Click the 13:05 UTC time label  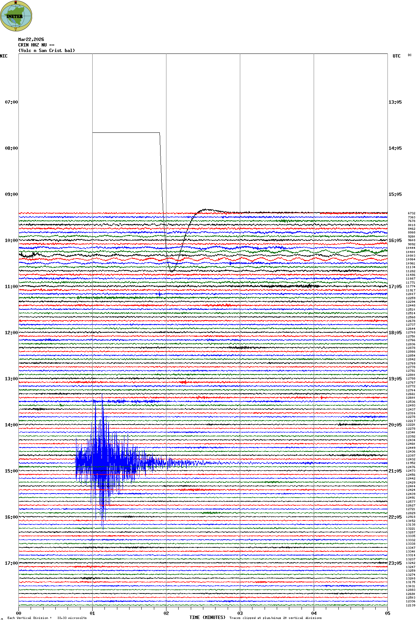point(395,102)
